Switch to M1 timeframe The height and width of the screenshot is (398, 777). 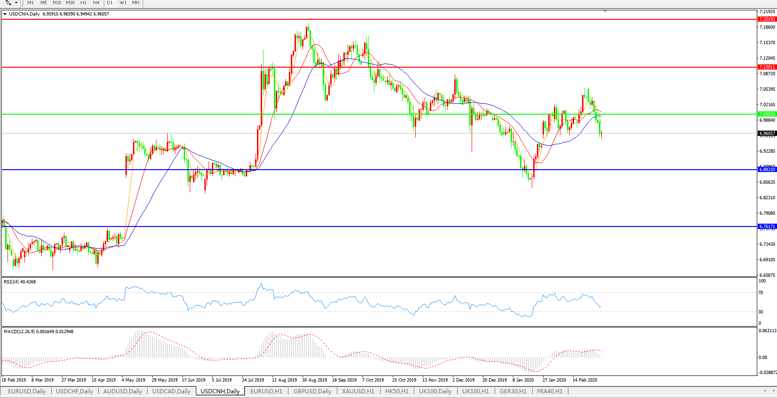[31, 3]
